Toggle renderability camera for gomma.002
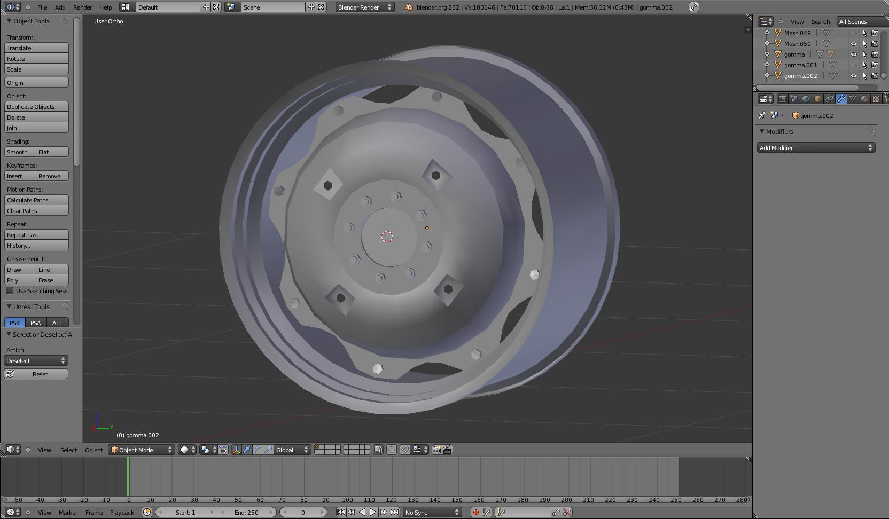 pos(875,76)
